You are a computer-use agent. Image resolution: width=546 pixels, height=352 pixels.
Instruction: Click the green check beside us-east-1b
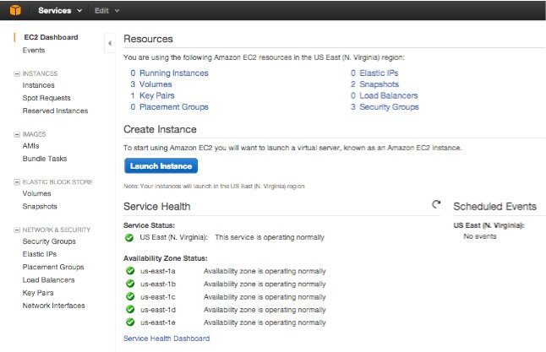click(130, 284)
